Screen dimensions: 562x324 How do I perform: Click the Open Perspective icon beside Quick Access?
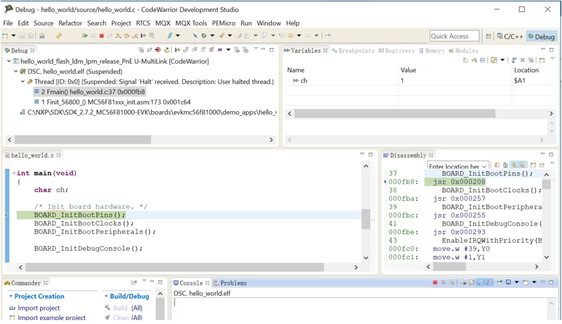[489, 37]
